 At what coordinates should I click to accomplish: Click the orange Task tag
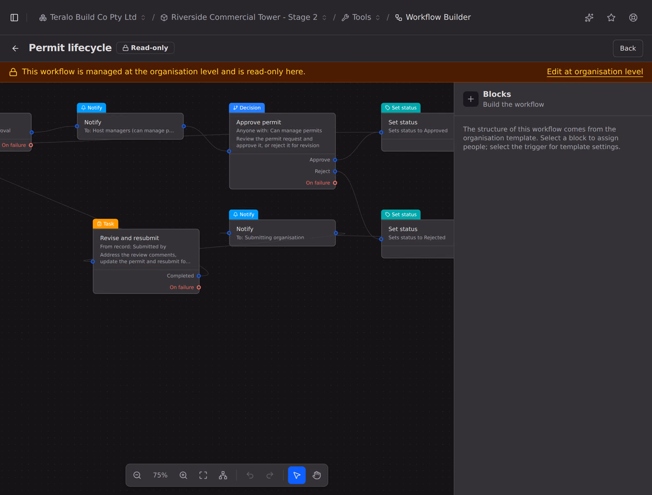pos(105,224)
